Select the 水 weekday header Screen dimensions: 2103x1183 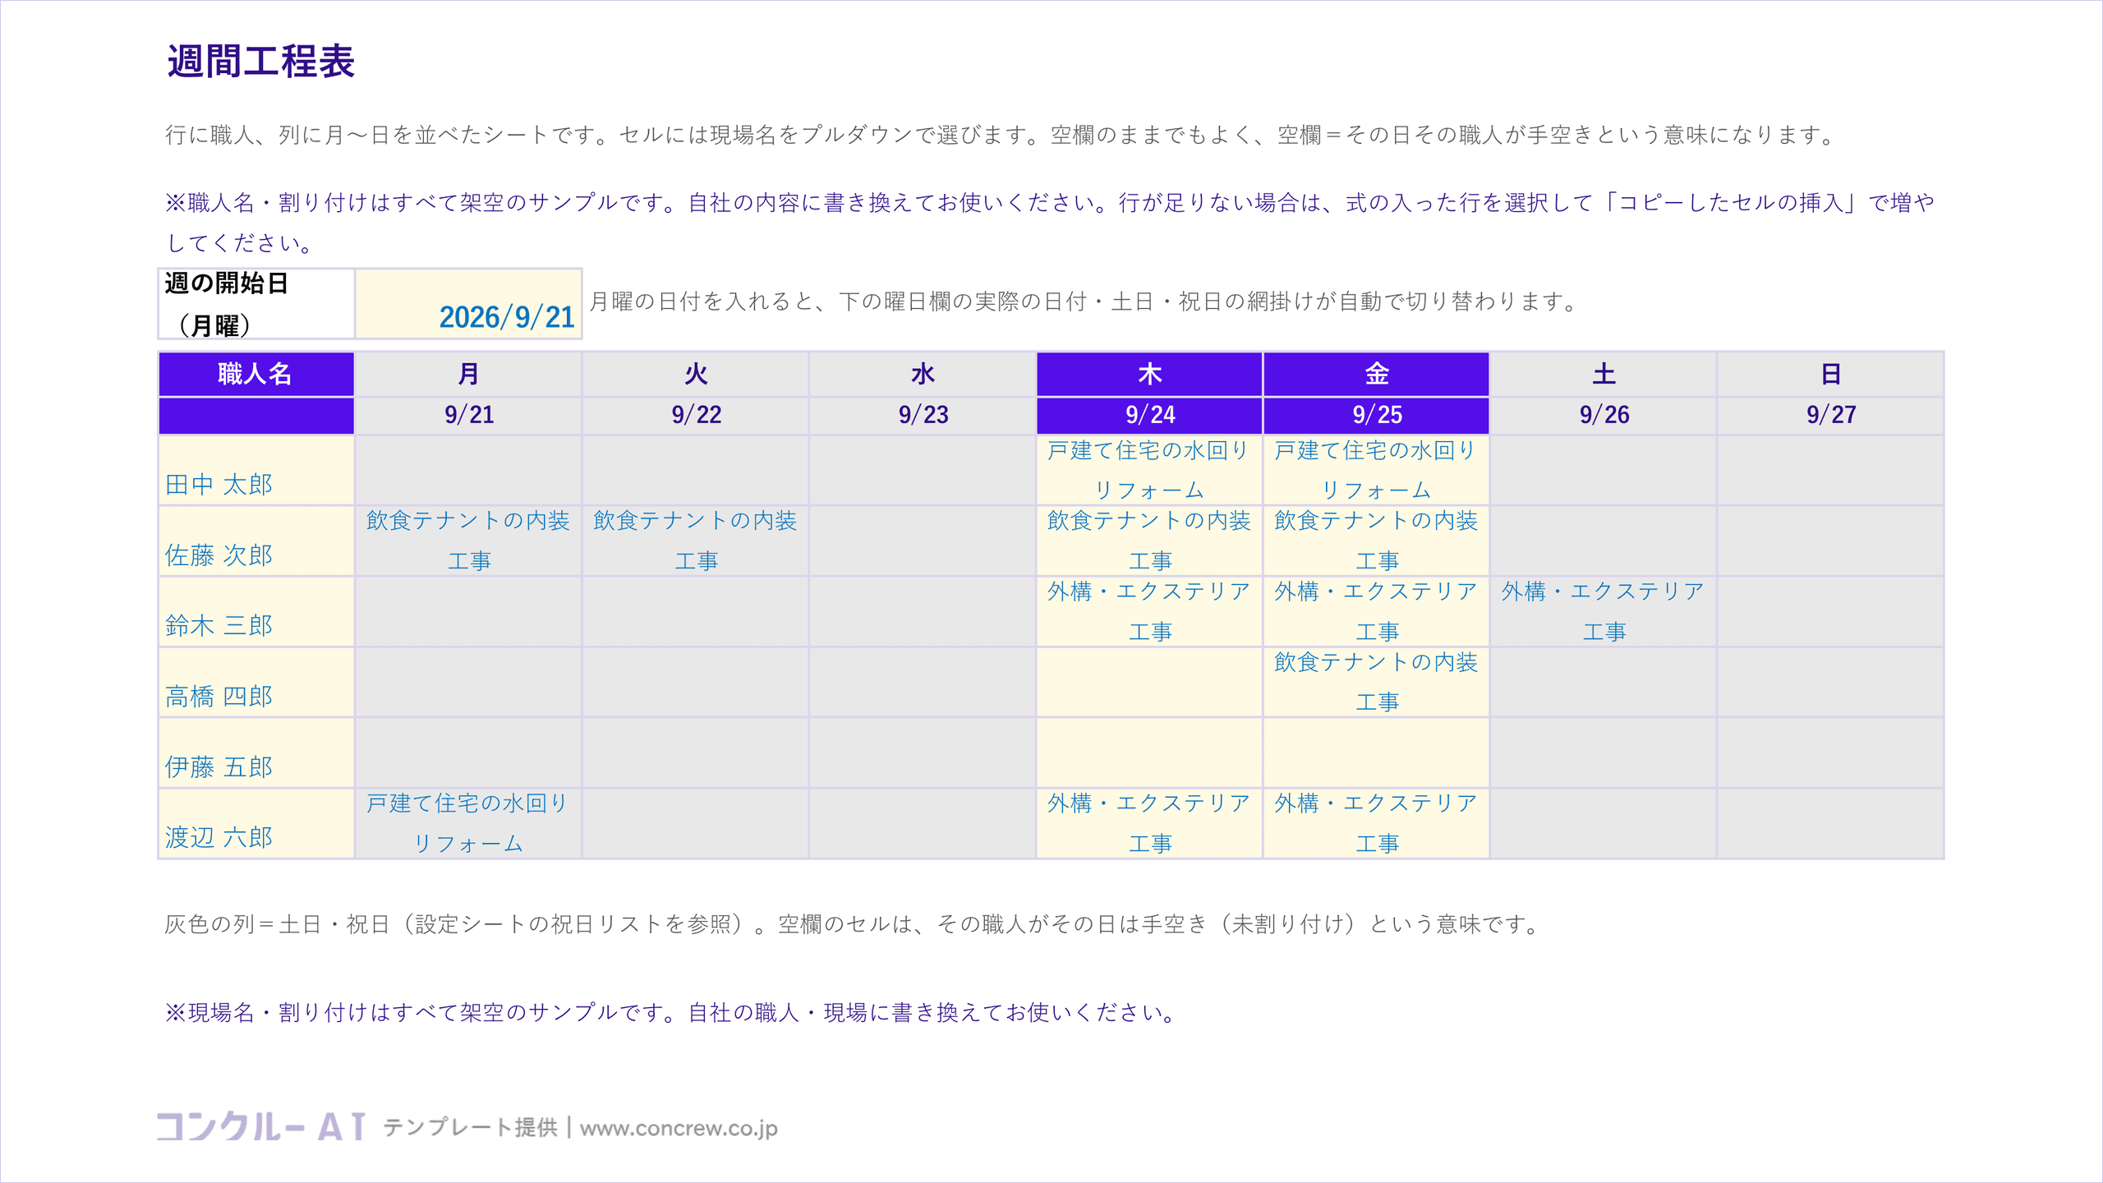(x=923, y=374)
